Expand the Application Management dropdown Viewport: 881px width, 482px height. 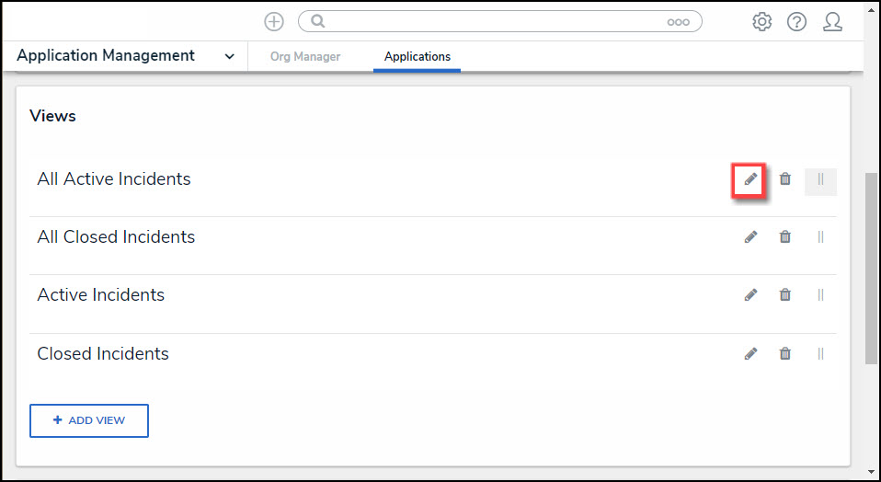(229, 56)
